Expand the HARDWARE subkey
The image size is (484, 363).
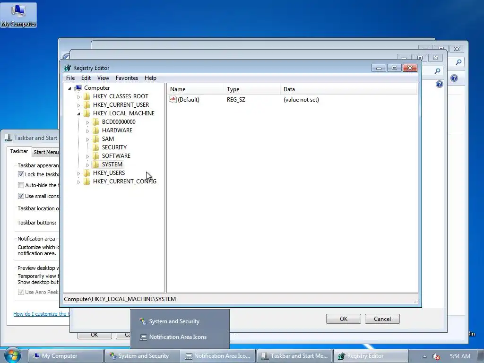pos(87,131)
